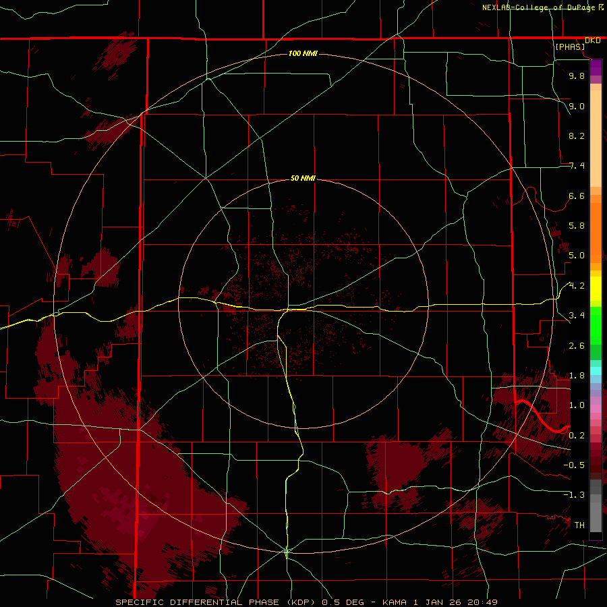Click the DKD unit label above the color scale
Image resolution: width=607 pixels, height=607 pixels.
click(593, 40)
